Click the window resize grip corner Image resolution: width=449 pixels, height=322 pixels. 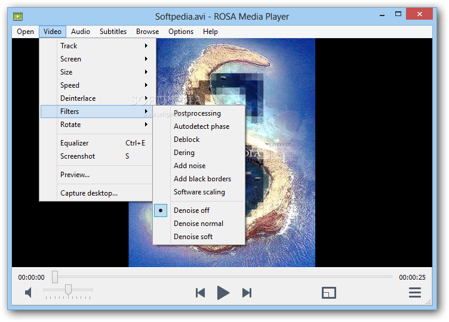pyautogui.click(x=428, y=302)
